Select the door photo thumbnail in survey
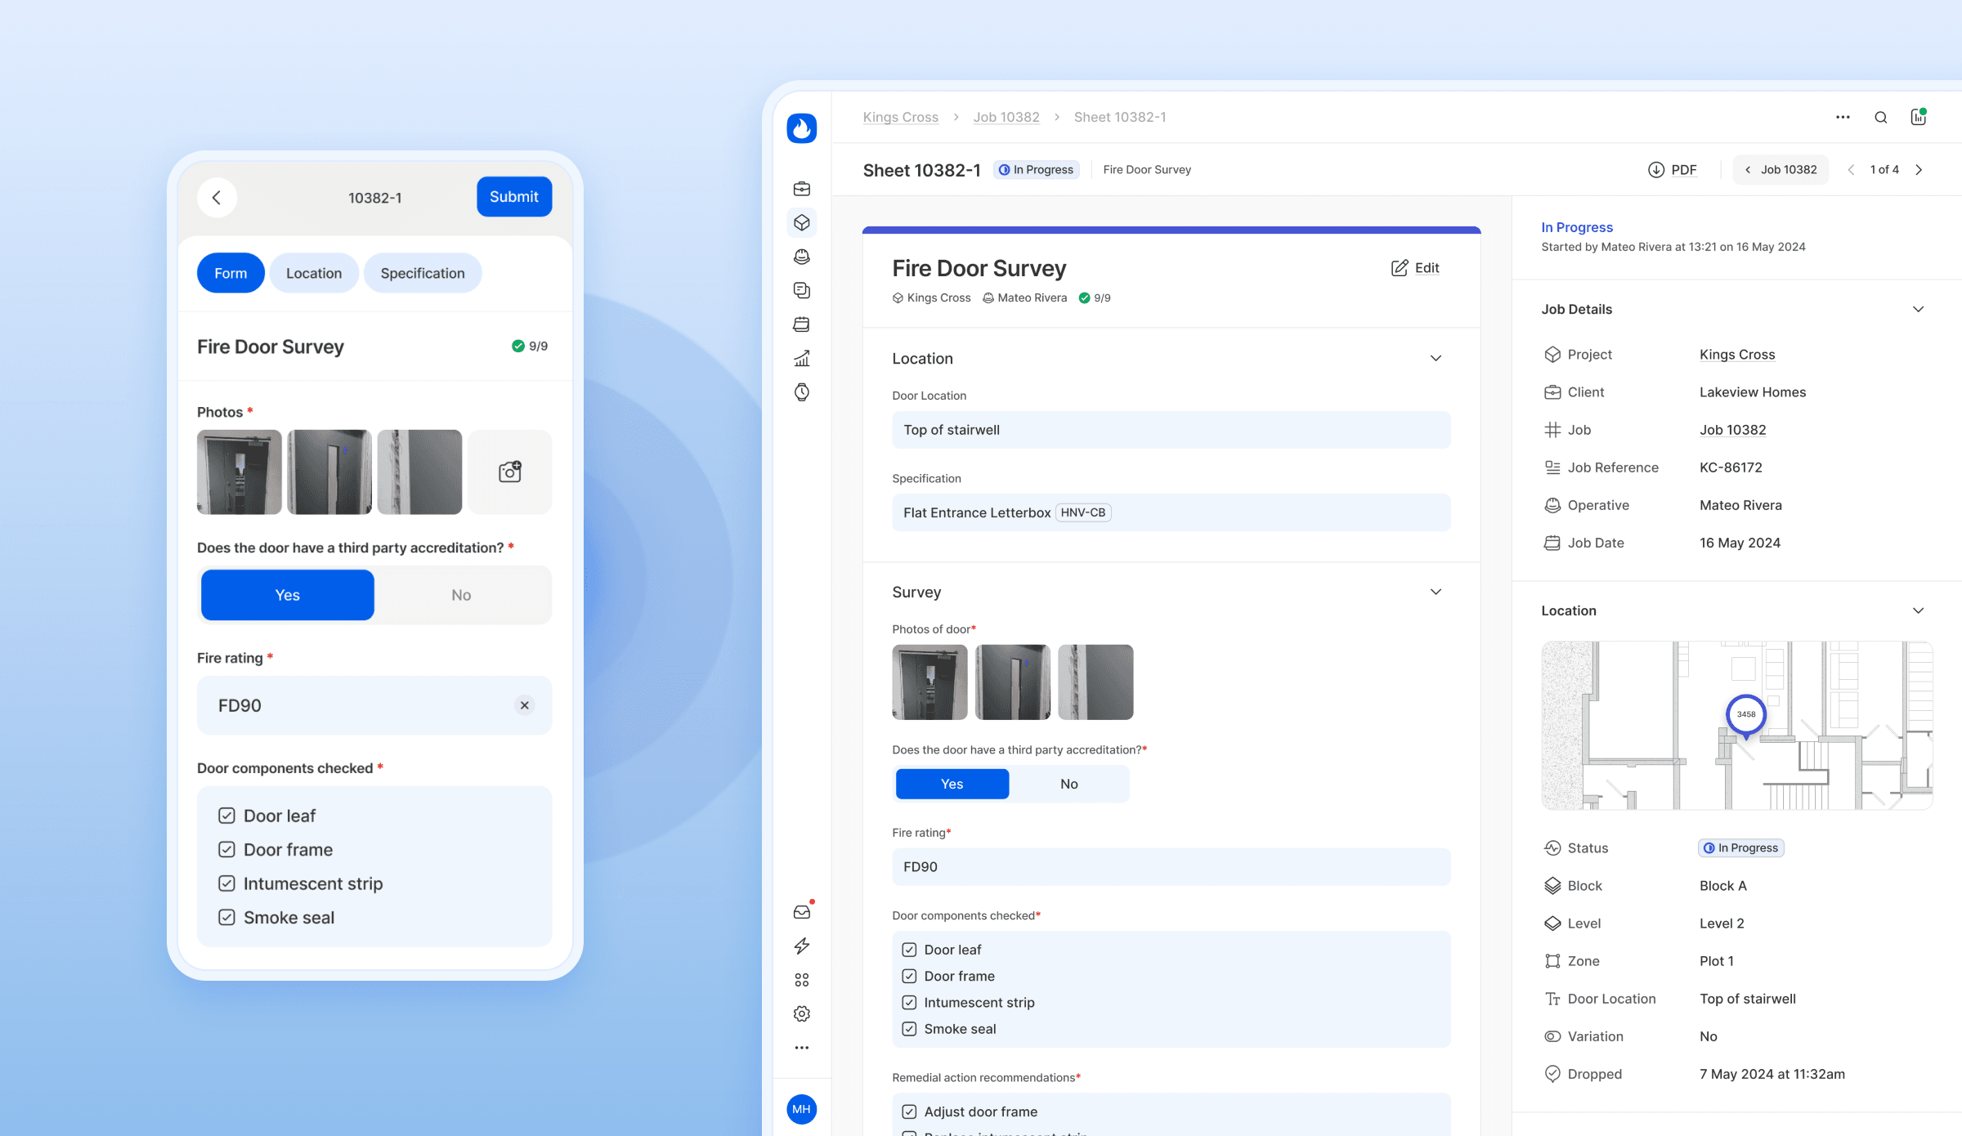Viewport: 1962px width, 1136px height. 929,680
